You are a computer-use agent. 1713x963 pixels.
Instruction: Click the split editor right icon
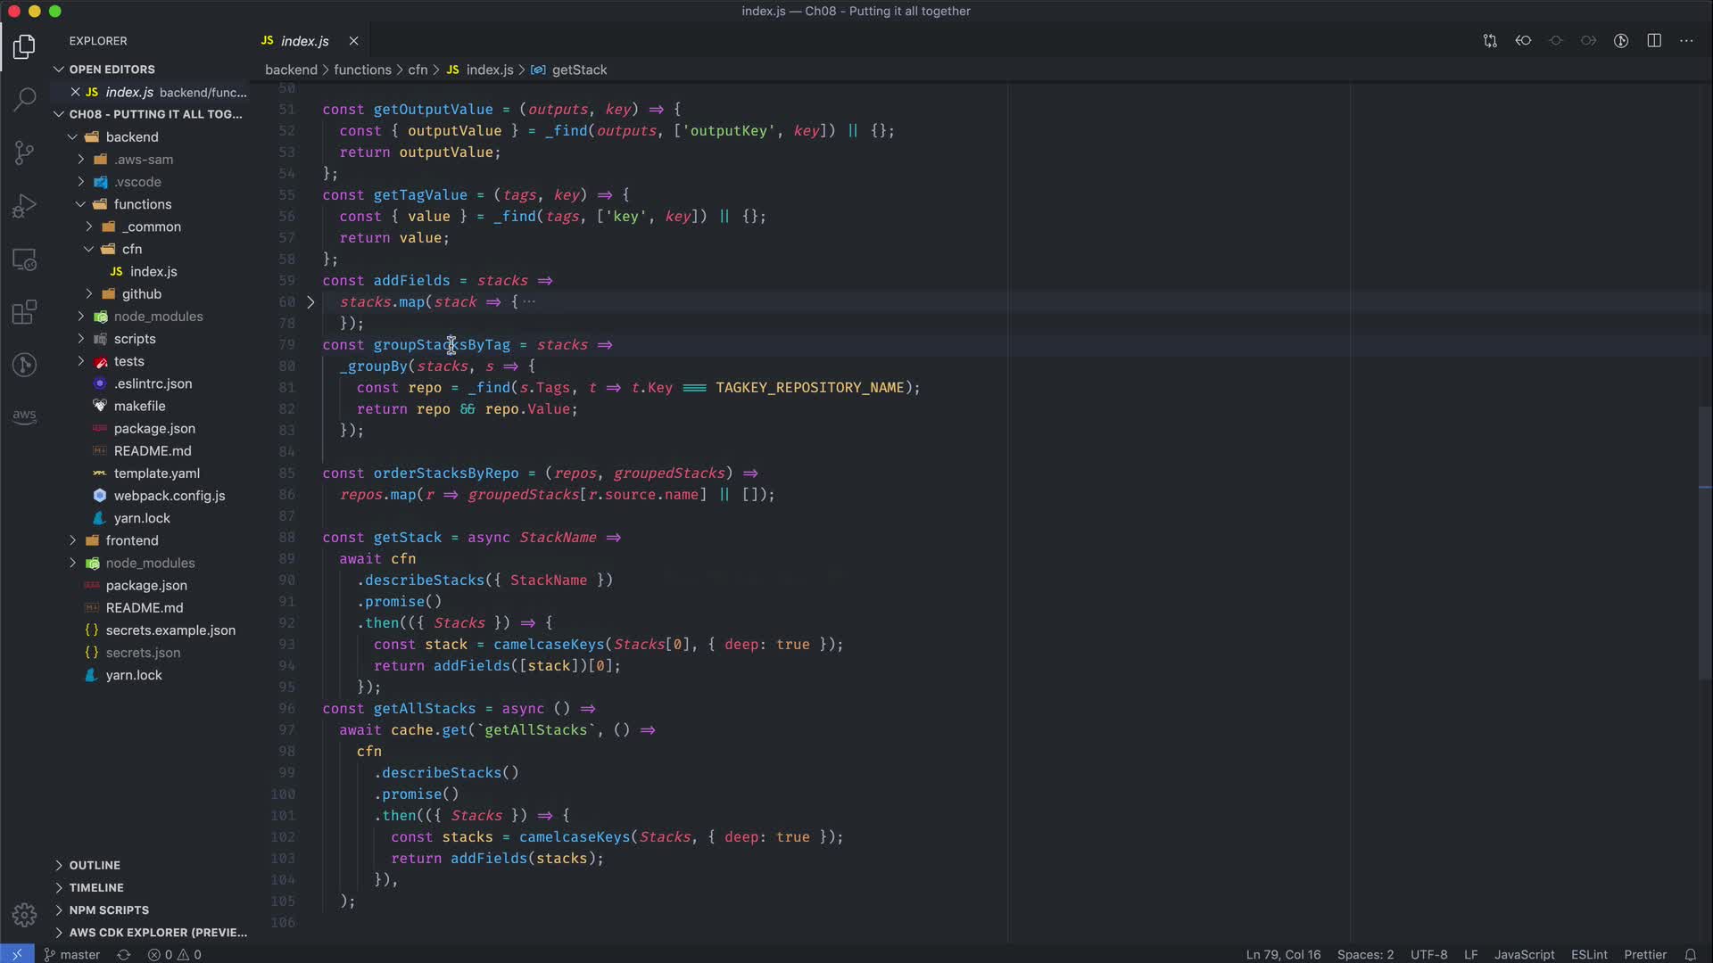pos(1654,41)
